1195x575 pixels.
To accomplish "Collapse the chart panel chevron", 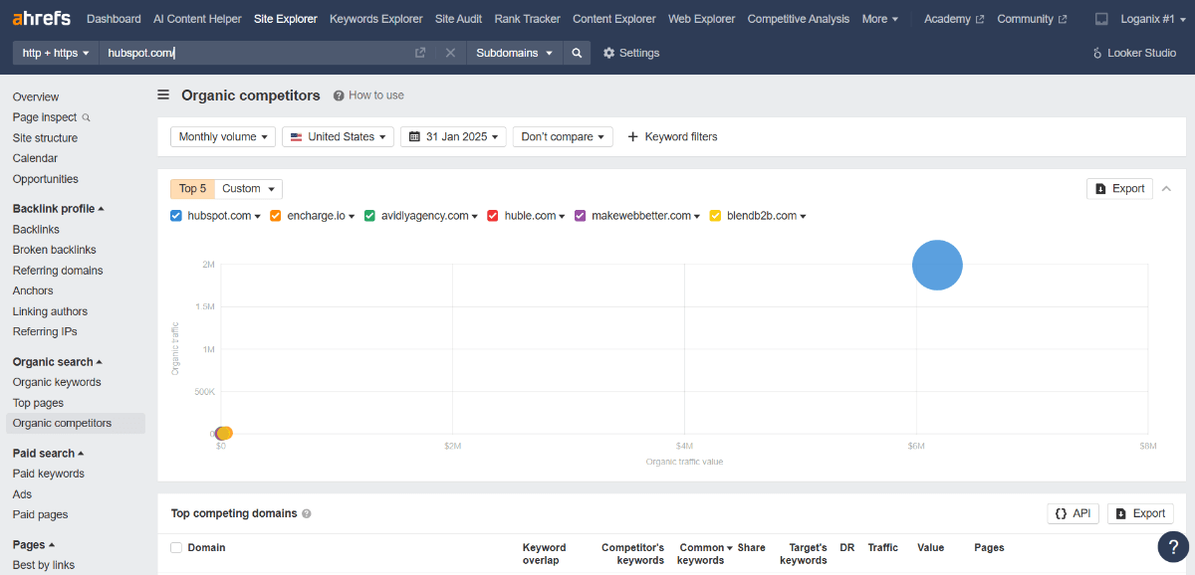I will [1167, 188].
